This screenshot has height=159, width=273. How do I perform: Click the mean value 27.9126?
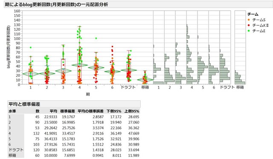coord(51,145)
